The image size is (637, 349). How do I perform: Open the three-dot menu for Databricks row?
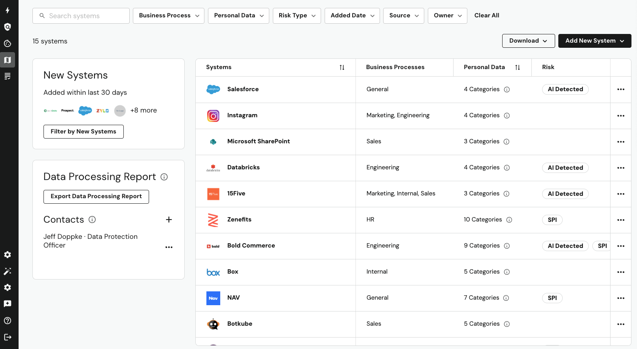[x=621, y=168]
